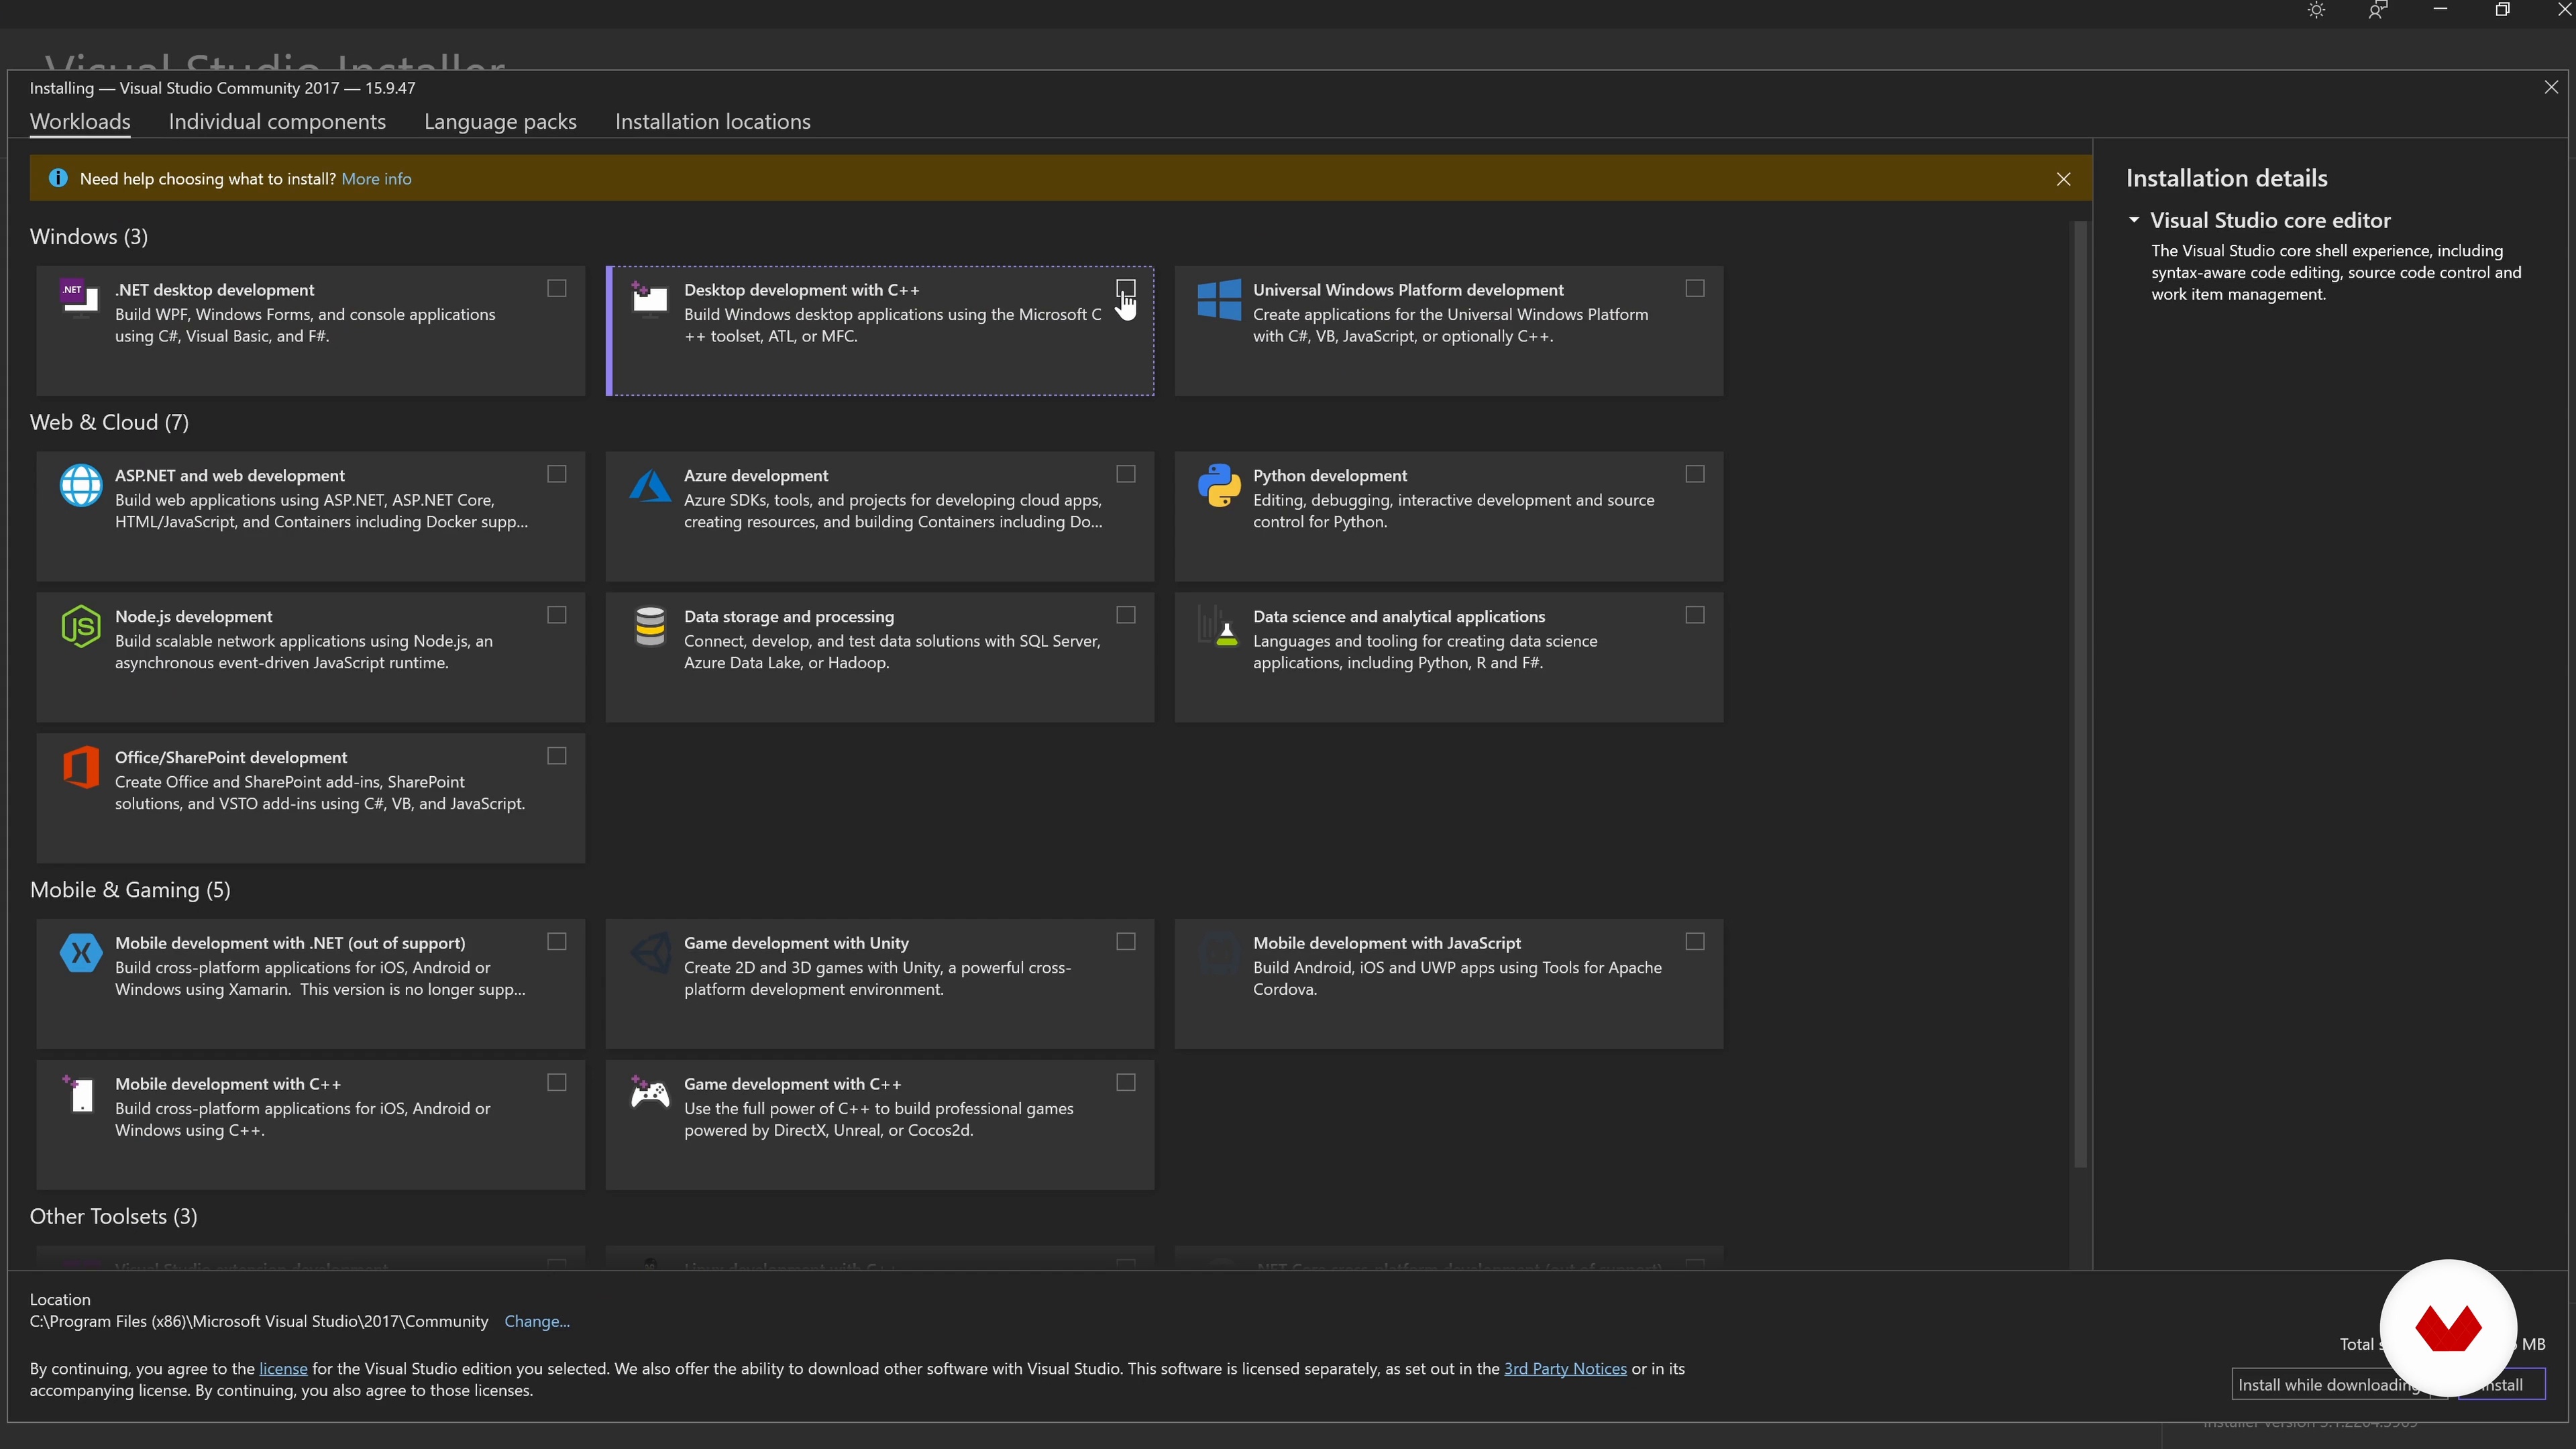2576x1449 pixels.
Task: Check the Desktop development with C++ checkbox
Action: point(1126,288)
